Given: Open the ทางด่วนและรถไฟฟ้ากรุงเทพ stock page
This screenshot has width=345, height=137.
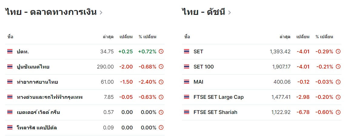Looking at the screenshot, I should coord(50,97).
